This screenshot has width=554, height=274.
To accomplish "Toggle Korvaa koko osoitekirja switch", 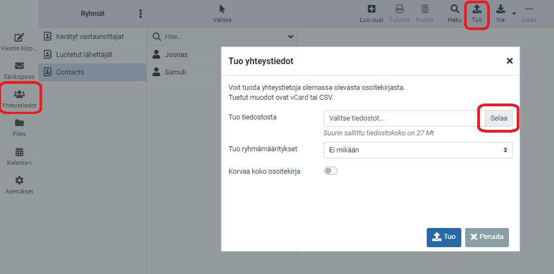I will [x=330, y=171].
